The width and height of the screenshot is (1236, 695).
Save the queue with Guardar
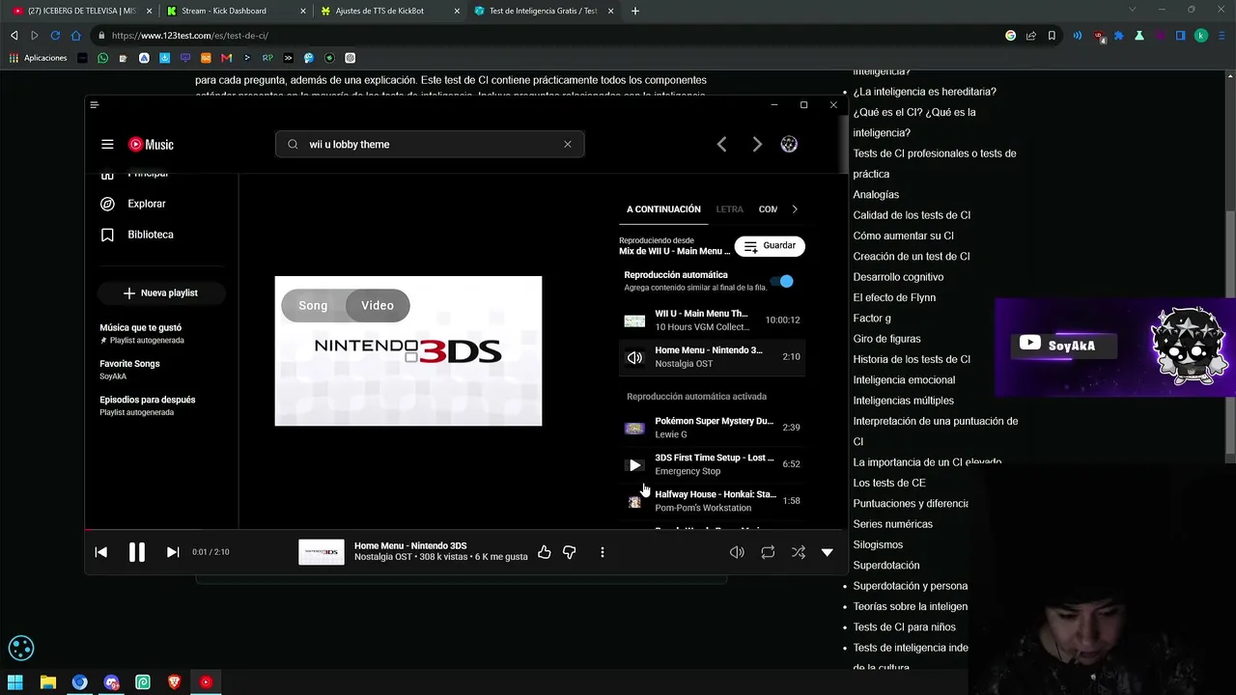(x=770, y=246)
